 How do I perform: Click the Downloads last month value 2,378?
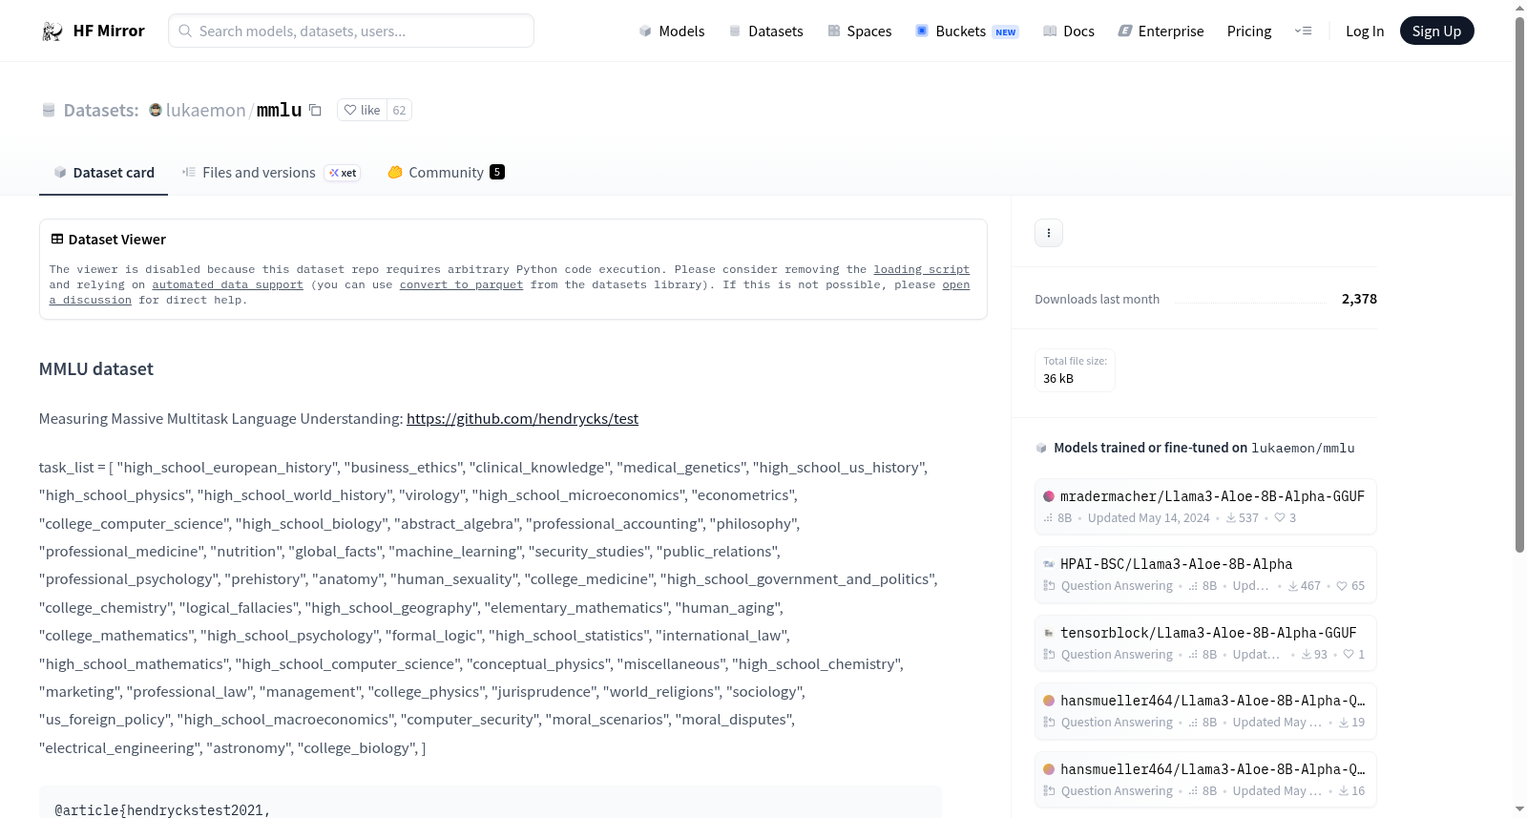click(1359, 299)
